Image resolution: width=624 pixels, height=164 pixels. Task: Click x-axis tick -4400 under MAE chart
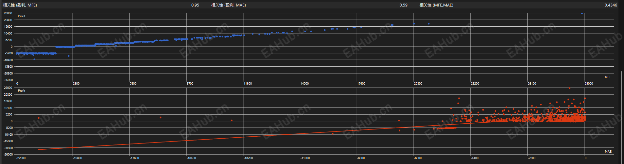[x=475, y=158]
